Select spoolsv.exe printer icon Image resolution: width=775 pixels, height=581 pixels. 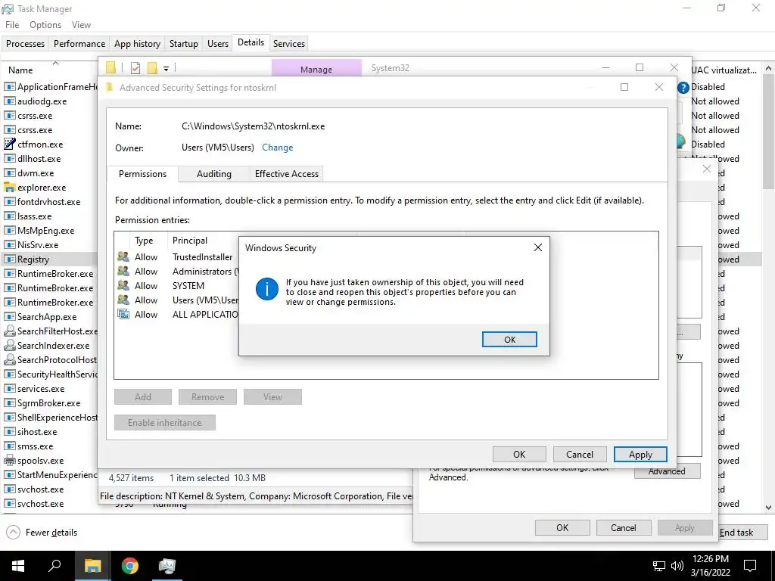tap(9, 461)
